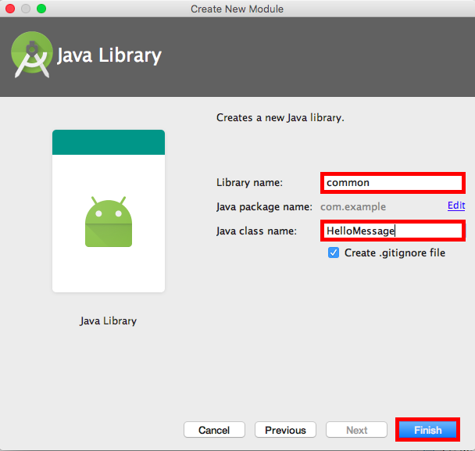This screenshot has width=475, height=451.
Task: Click the Java Library heading in the banner
Action: tap(109, 56)
